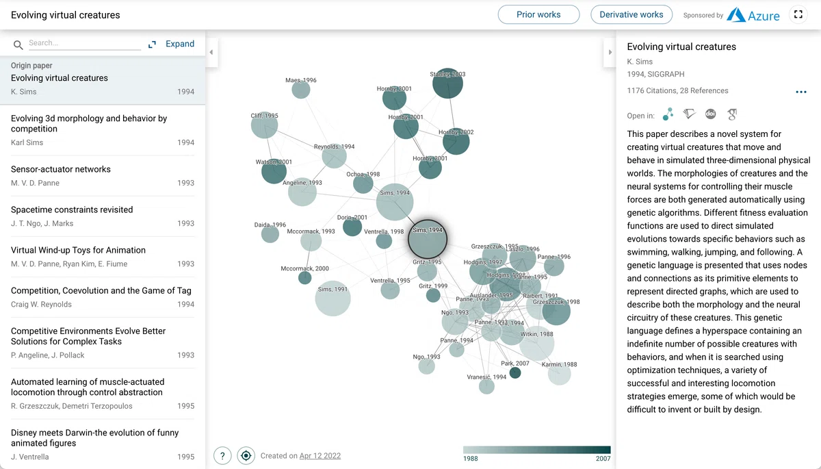Screen dimensions: 821x469
Task: Open paper in Google Scholar
Action: (732, 114)
